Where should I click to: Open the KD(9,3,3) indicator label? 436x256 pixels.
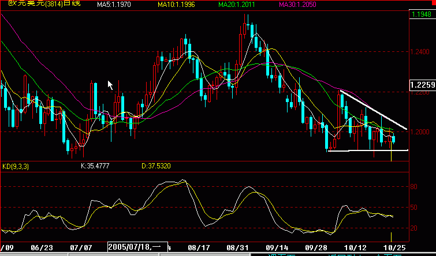[x=16, y=167]
